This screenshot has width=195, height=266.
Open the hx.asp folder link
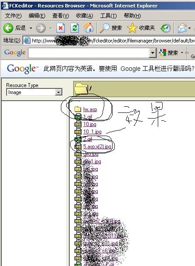[x=90, y=109]
